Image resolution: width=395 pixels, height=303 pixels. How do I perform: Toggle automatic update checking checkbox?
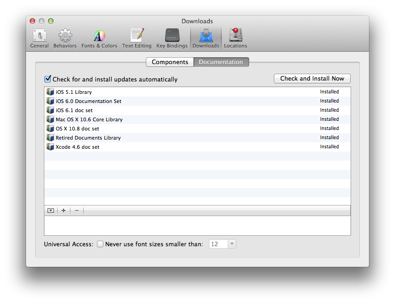pyautogui.click(x=48, y=79)
